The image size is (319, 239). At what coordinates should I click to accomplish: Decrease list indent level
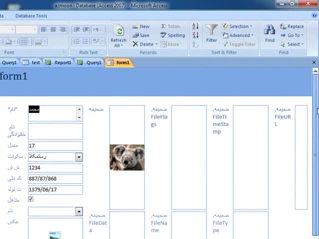pos(76,30)
